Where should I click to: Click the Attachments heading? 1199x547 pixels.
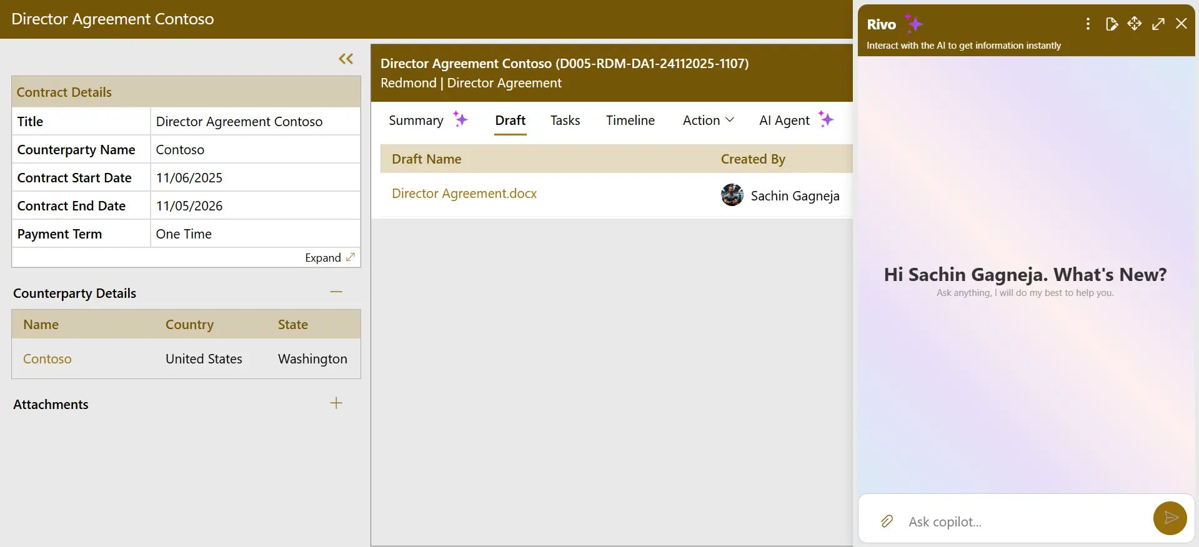[51, 405]
